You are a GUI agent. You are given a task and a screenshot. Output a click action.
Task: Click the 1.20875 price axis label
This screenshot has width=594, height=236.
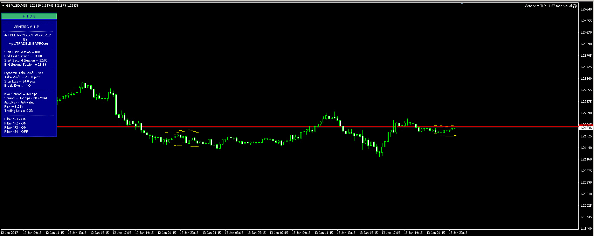[586, 171]
